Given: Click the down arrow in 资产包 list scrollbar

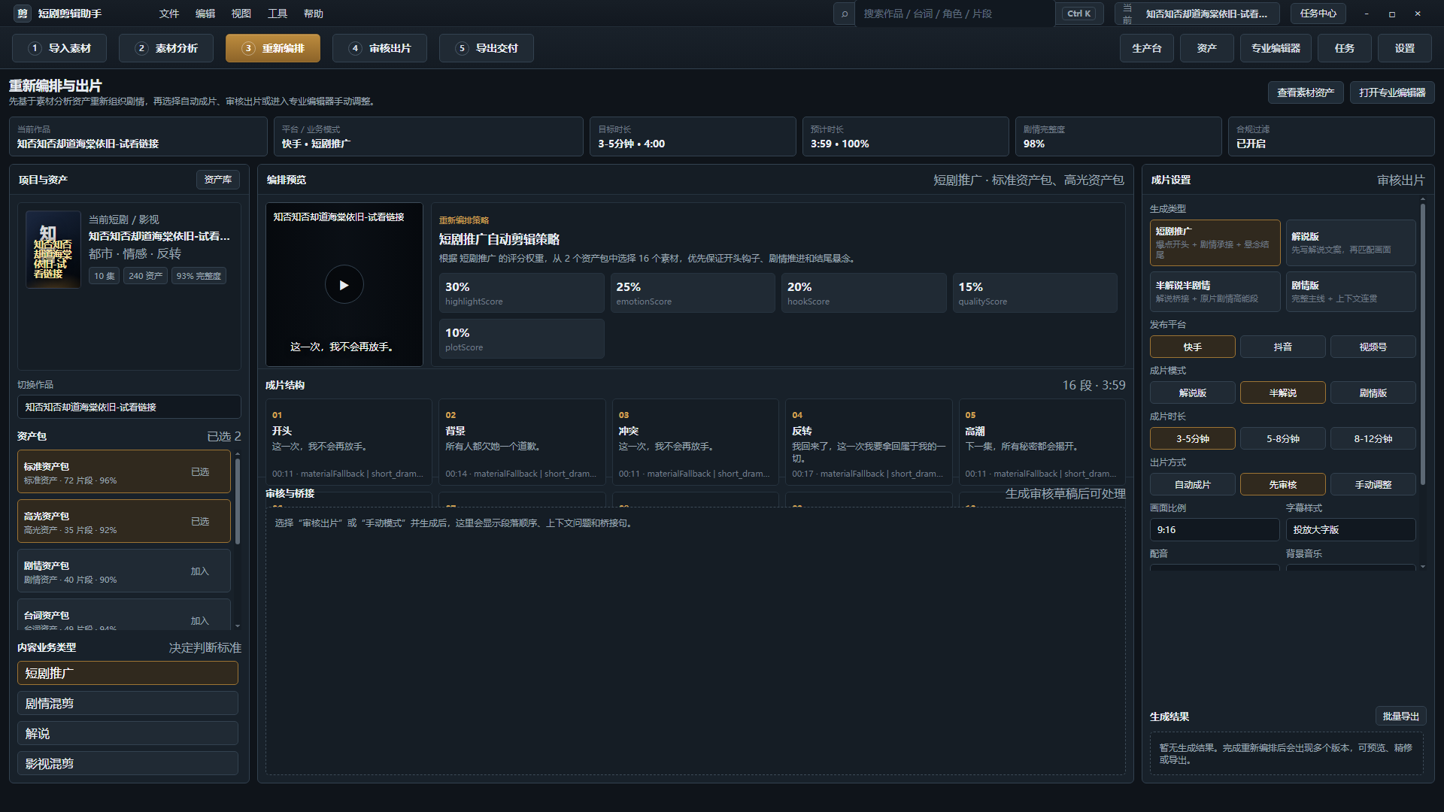Looking at the screenshot, I should (x=238, y=626).
